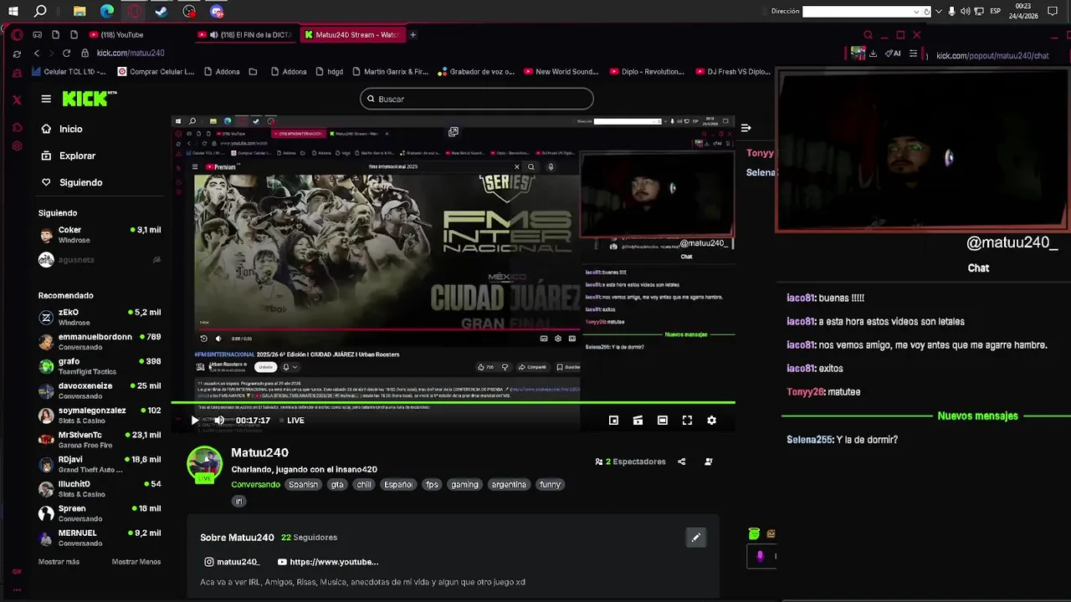Image resolution: width=1071 pixels, height=602 pixels.
Task: Select the gta tag
Action: pos(337,485)
